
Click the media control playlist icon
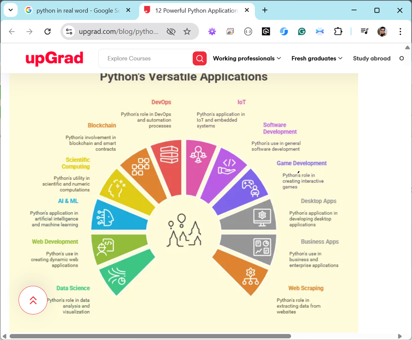coord(364,31)
